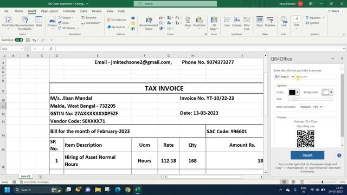Image resolution: width=347 pixels, height=195 pixels.
Task: Click the Windows Start button
Action: point(7,190)
